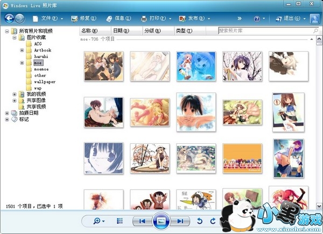This screenshot has width=323, height=234.
Task: Open the 信息 (Info) pane
Action: point(118,18)
